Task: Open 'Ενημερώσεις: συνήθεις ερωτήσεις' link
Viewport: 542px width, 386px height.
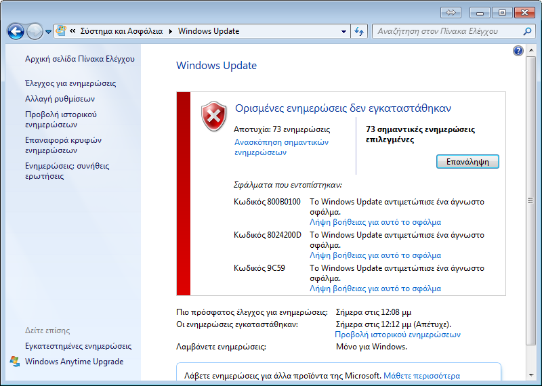Action: point(67,171)
